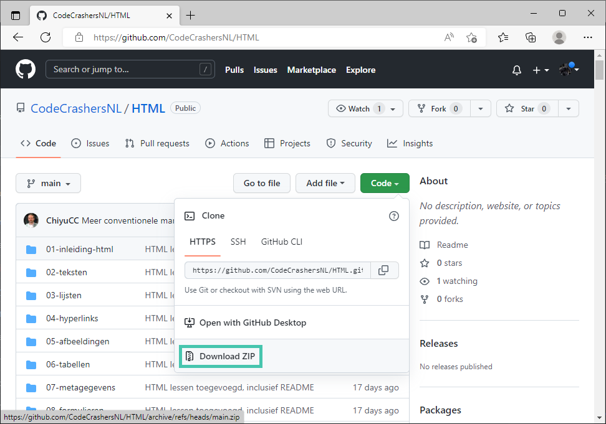The width and height of the screenshot is (606, 424).
Task: Open Explore in the top navigation
Action: pyautogui.click(x=360, y=70)
